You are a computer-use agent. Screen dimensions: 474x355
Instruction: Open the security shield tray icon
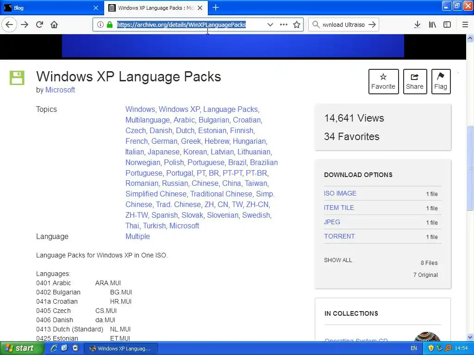point(431,349)
